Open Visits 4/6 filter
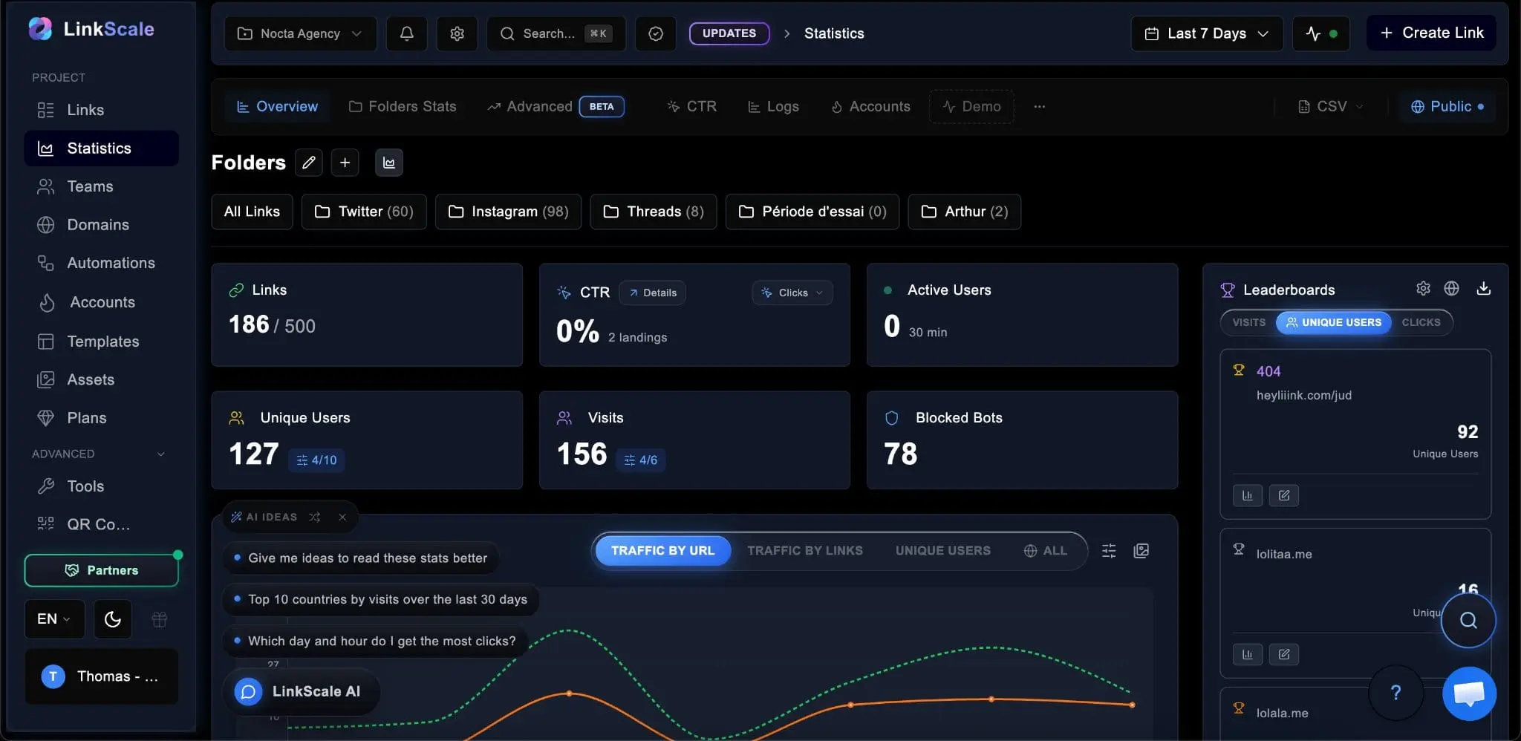 click(x=640, y=460)
